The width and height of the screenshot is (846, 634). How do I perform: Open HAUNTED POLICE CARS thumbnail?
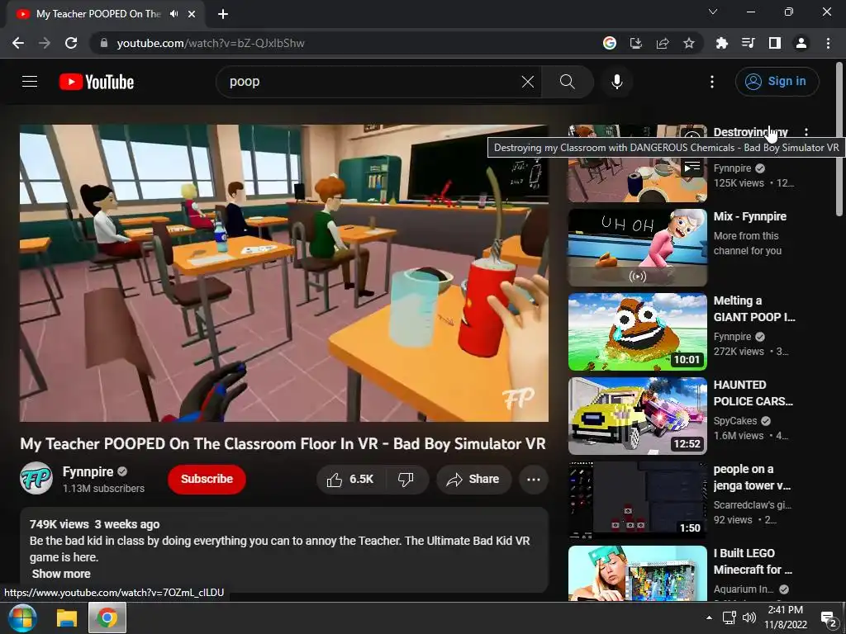coord(637,416)
